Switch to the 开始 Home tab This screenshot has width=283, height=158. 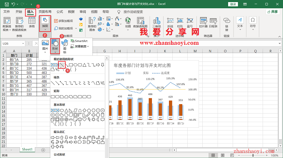19,12
